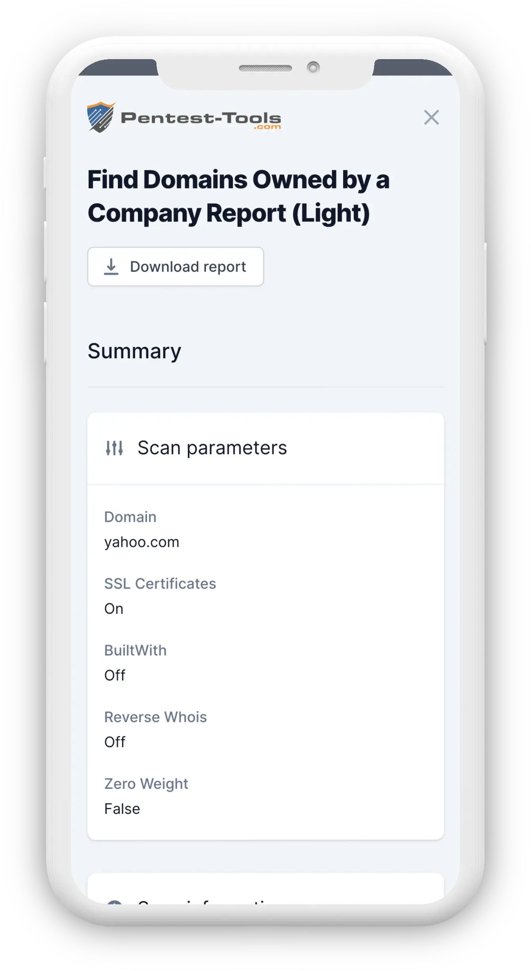This screenshot has height=971, width=531.
Task: Click the SSL Certificates On value
Action: coord(114,609)
